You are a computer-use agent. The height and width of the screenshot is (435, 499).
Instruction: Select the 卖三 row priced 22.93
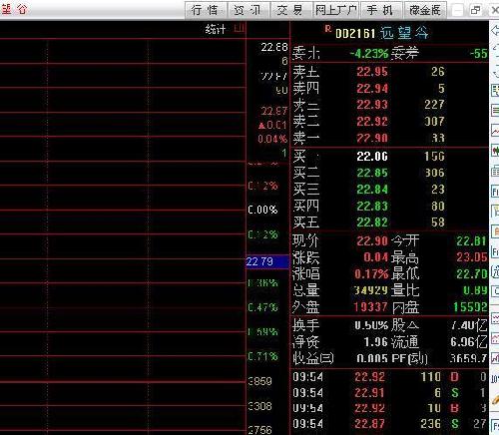[389, 105]
